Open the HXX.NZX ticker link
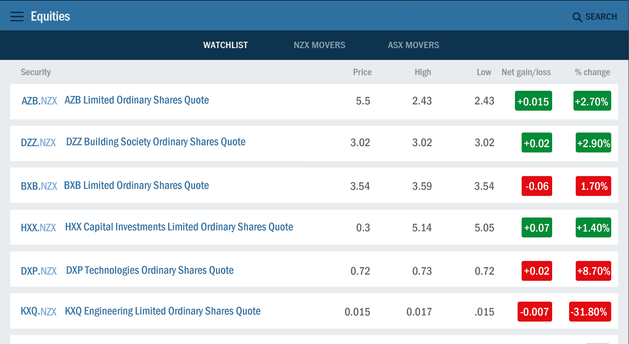Viewport: 629px width, 344px height. click(38, 228)
